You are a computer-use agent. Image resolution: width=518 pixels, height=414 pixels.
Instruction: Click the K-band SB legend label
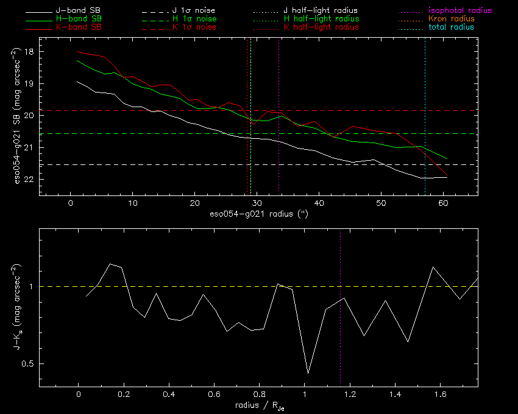(x=79, y=27)
